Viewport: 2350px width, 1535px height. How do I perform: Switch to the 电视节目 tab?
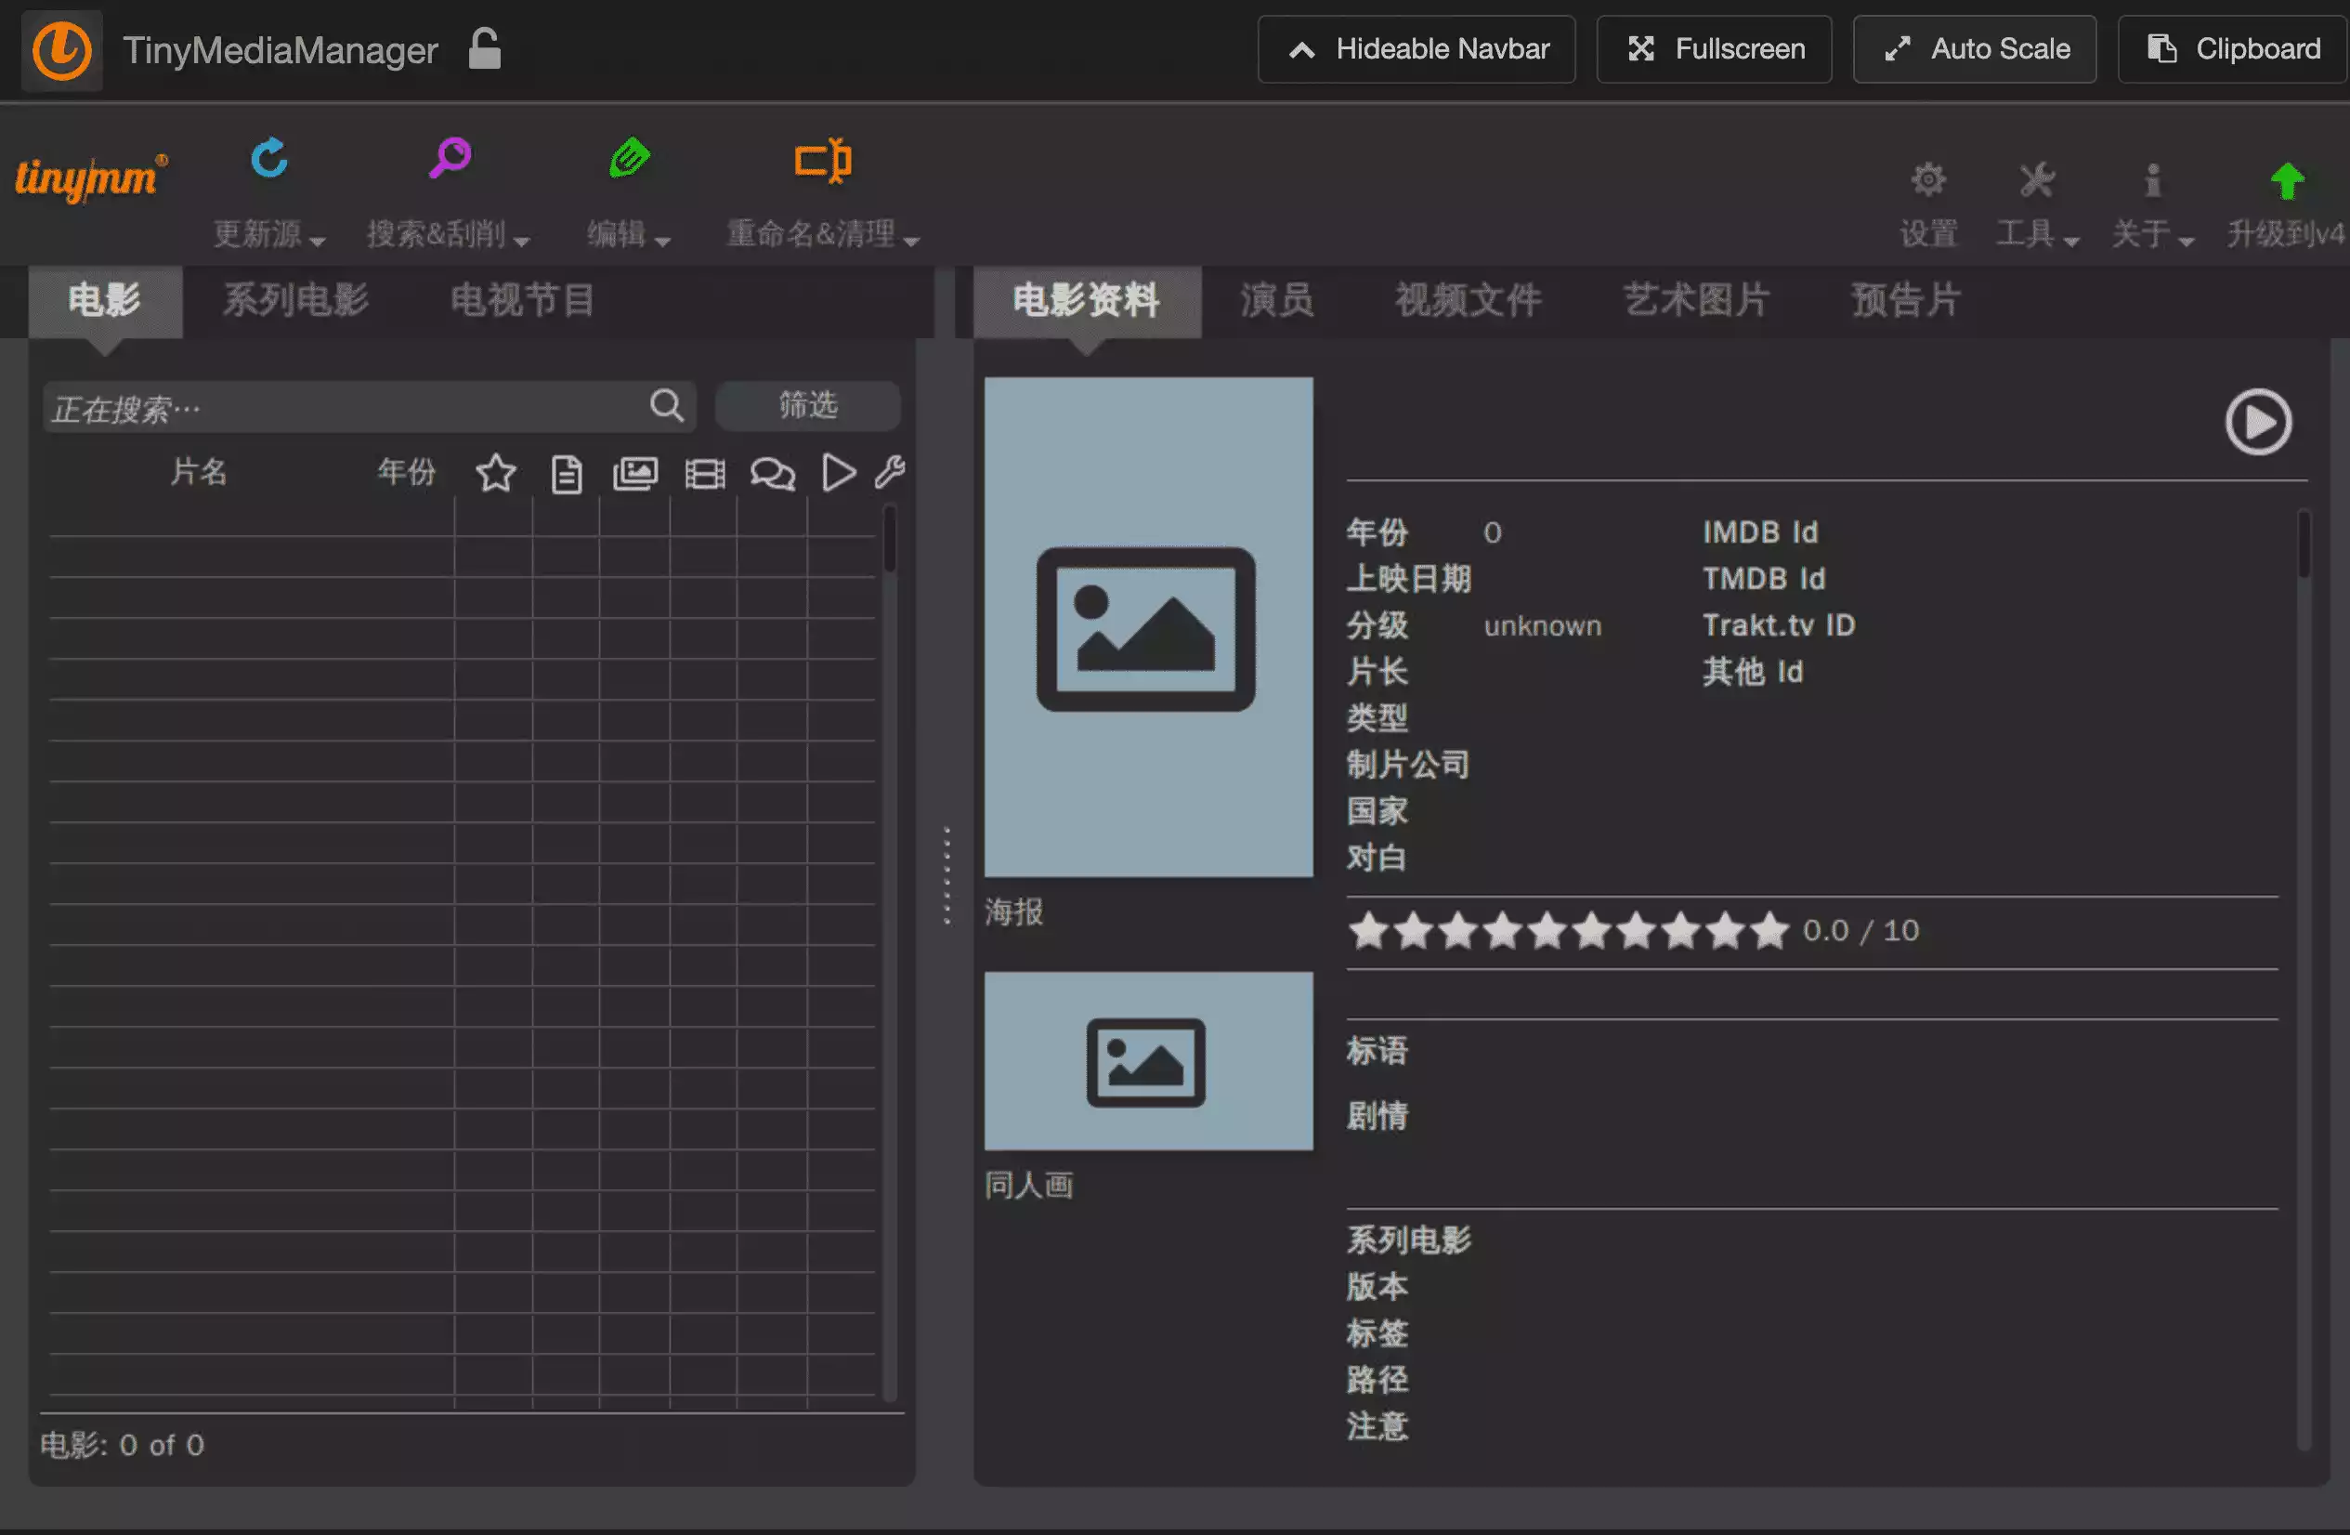[522, 300]
